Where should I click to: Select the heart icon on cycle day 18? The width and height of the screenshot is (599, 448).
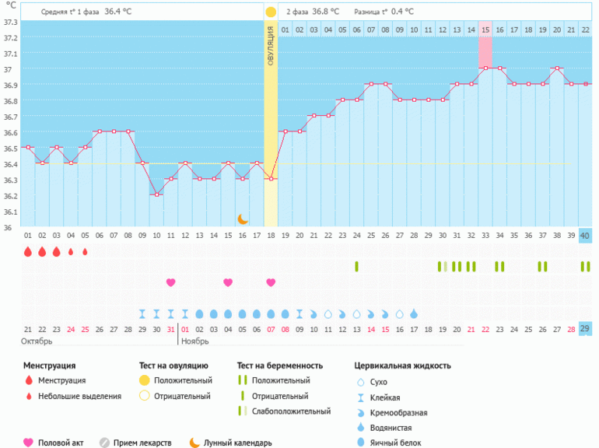coord(271,282)
